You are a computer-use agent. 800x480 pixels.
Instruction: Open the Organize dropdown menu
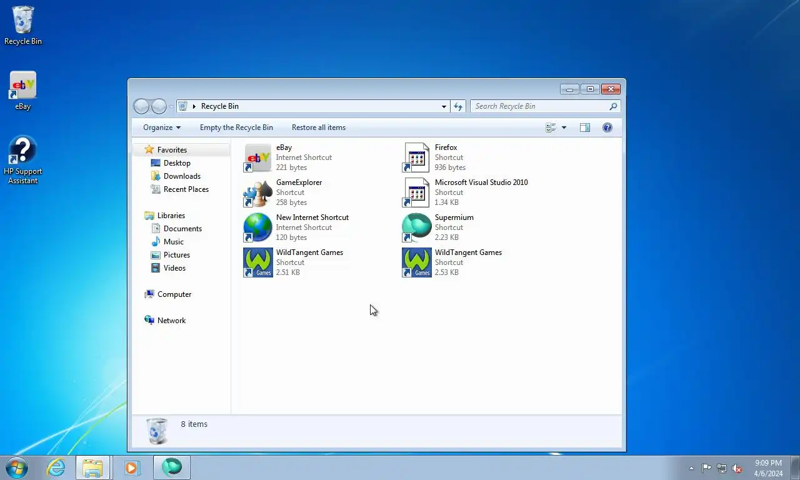[x=162, y=127]
